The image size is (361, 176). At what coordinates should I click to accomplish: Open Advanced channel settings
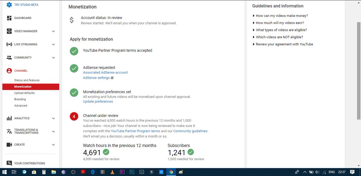21,106
